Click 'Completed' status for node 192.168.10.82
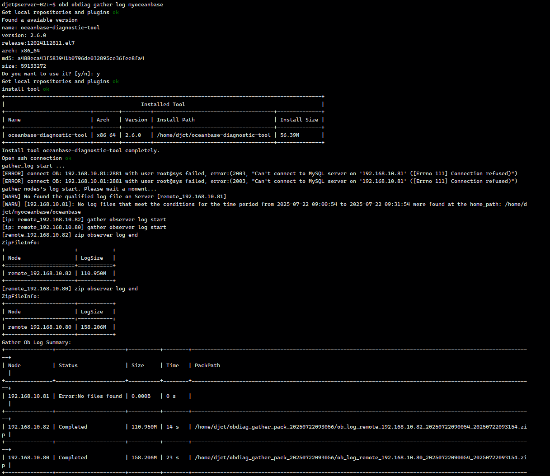Image resolution: width=550 pixels, height=476 pixels. pos(73,427)
